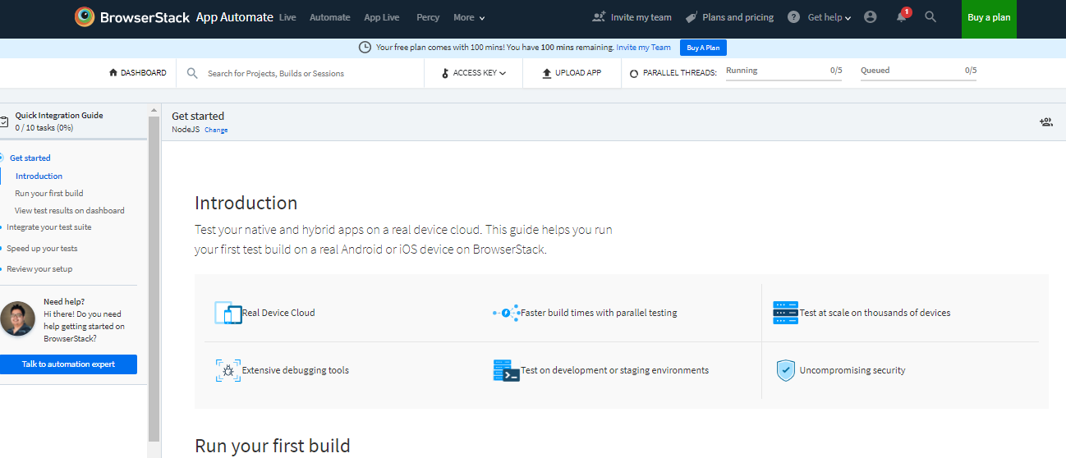Click the green Buy a plan button
Viewport: 1066px width, 458px height.
[x=989, y=19]
